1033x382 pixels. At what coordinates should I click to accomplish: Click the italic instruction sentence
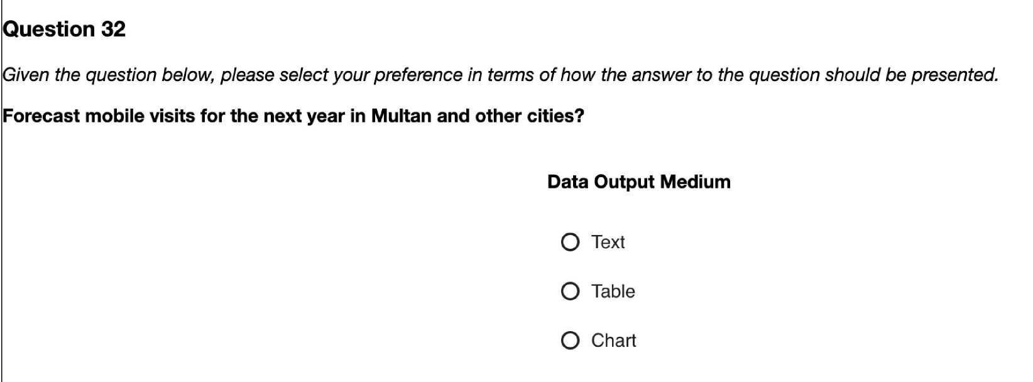(500, 75)
